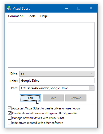Open the Tools menu
Image resolution: width=103 pixels, height=134 pixels.
(x=32, y=16)
